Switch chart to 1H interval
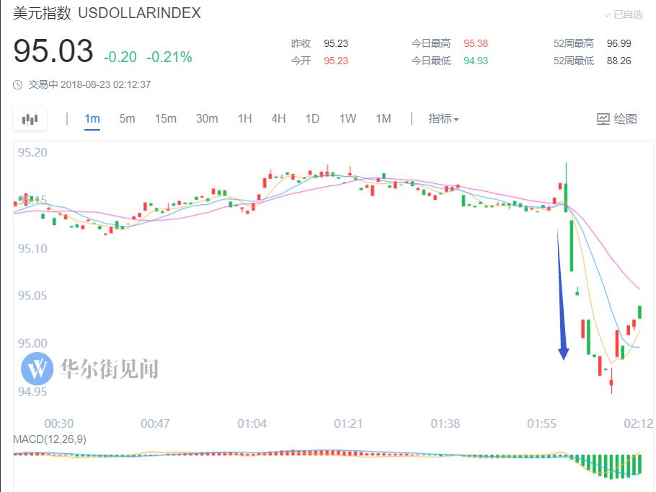Screen dimensions: 656x492 pyautogui.click(x=244, y=118)
